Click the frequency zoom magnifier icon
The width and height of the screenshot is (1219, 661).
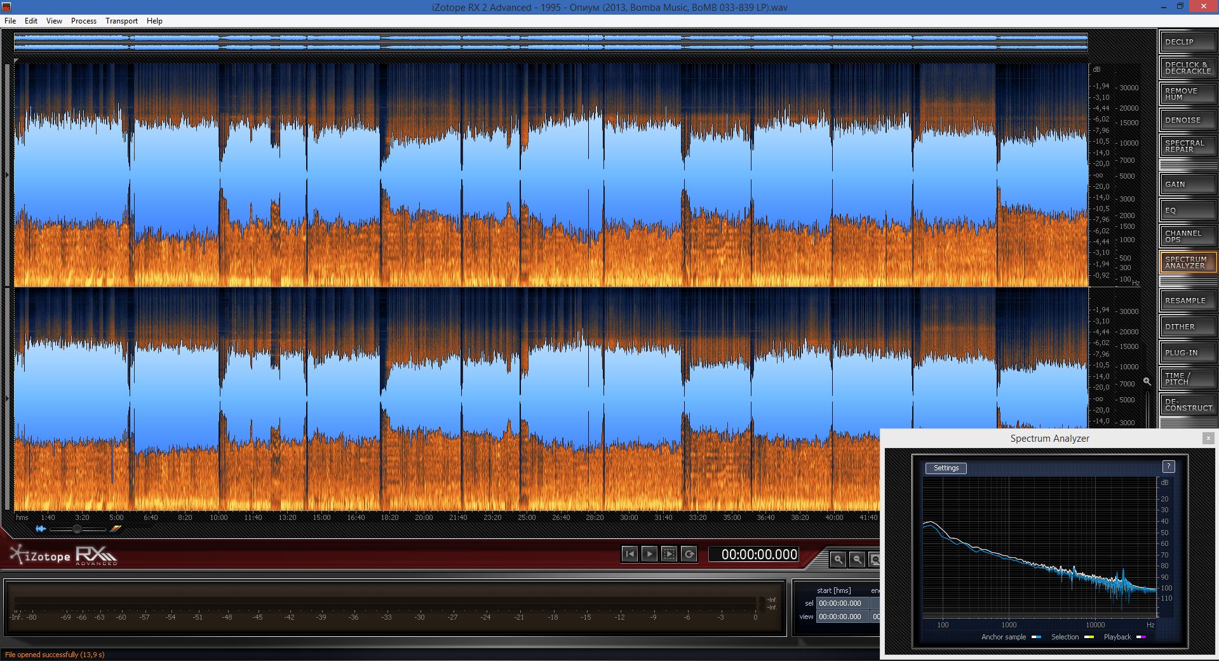pyautogui.click(x=1147, y=381)
